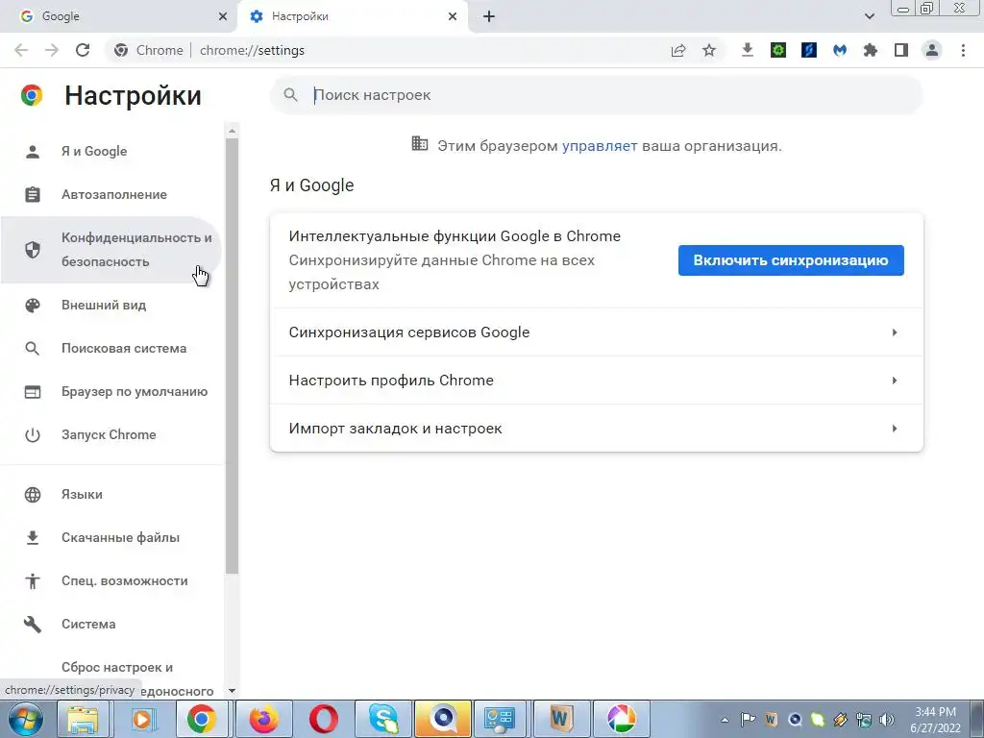
Task: Launch Windows Media Player from taskbar
Action: (142, 719)
